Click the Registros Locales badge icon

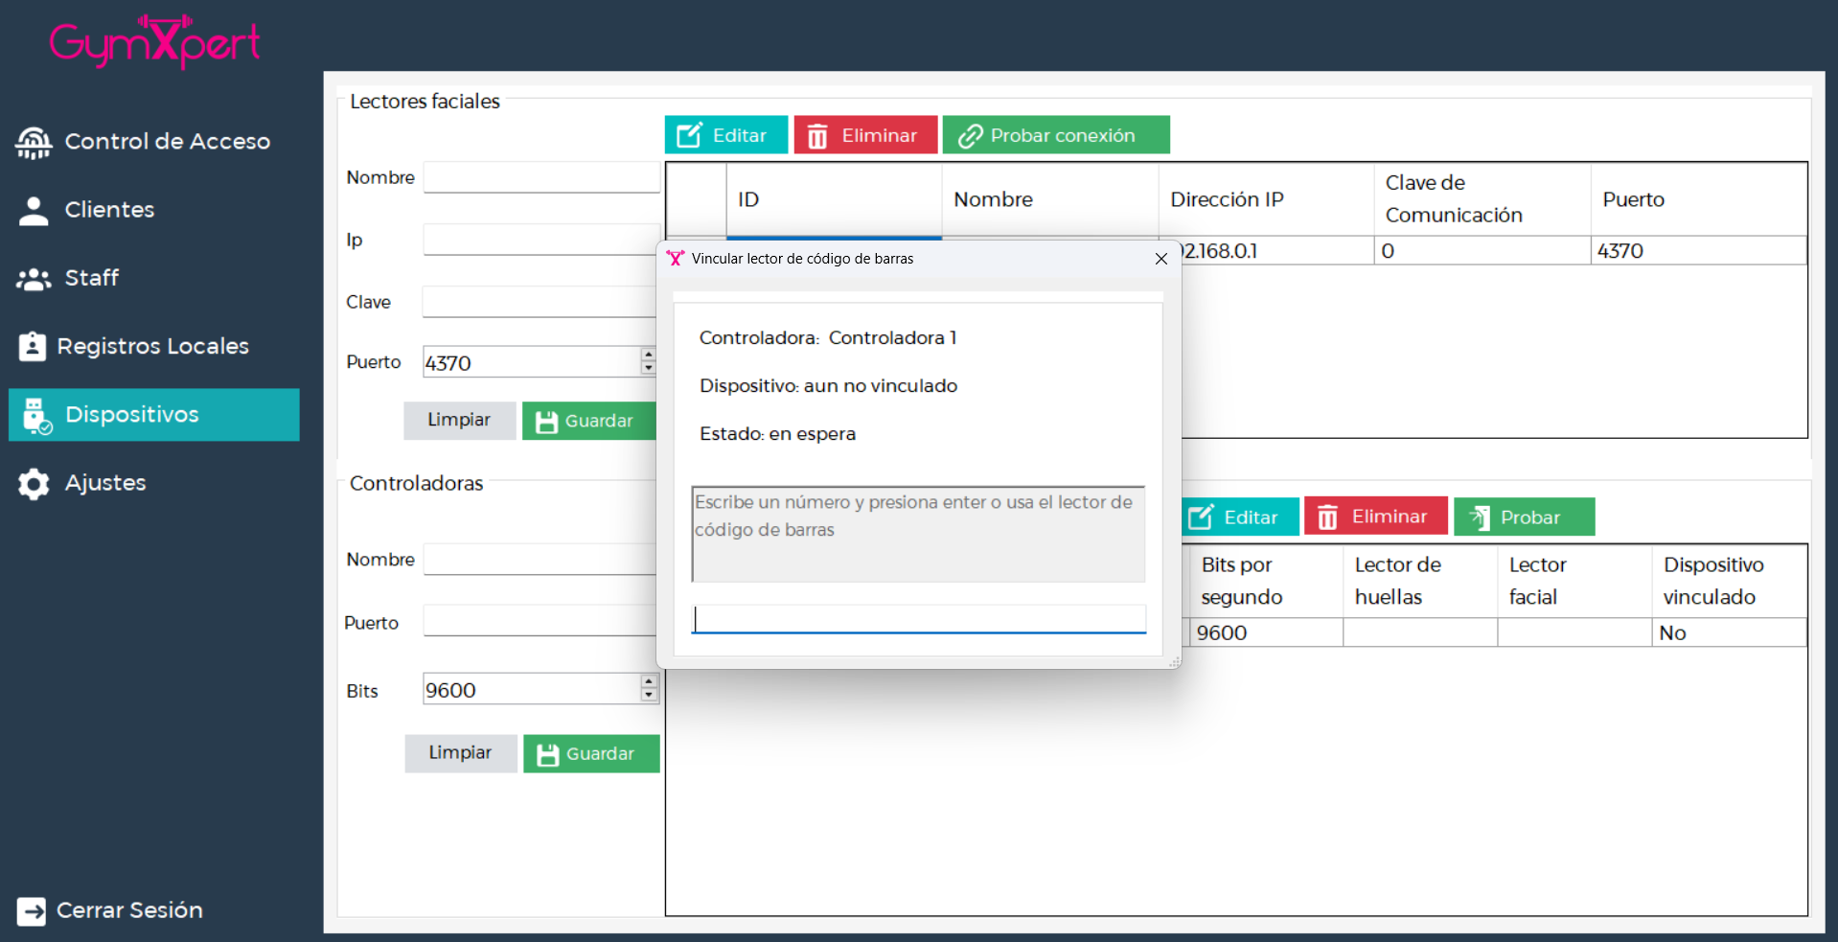click(33, 346)
